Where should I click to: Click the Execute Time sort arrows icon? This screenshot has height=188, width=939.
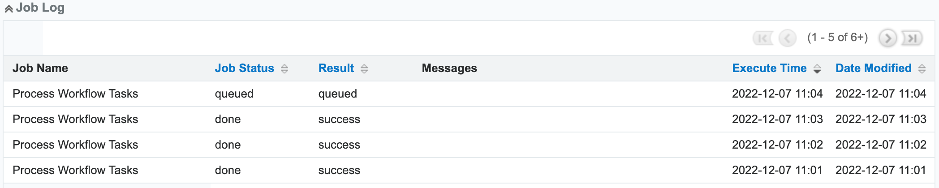[817, 69]
